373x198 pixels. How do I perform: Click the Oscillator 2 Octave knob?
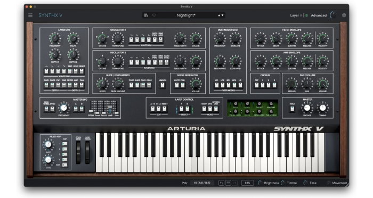pyautogui.click(x=102, y=61)
